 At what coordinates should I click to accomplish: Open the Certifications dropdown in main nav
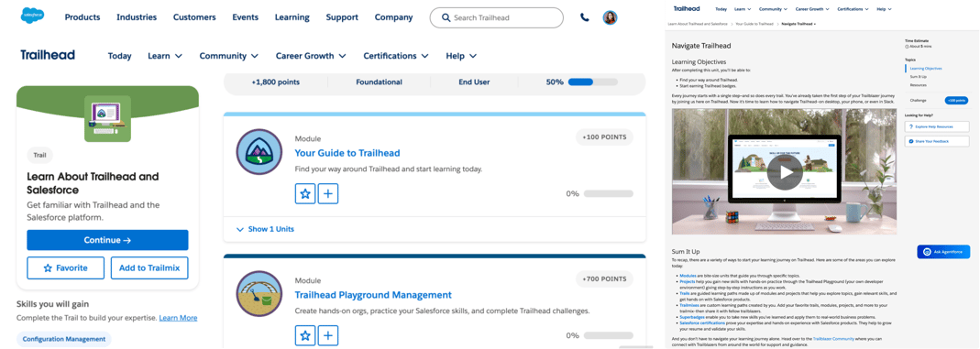(x=396, y=56)
